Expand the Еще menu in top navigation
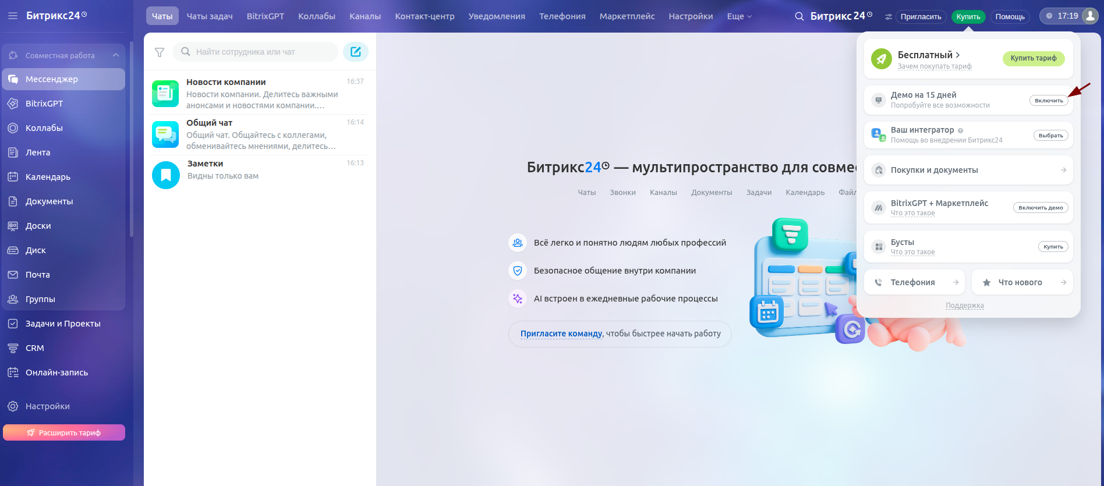1104x486 pixels. (739, 16)
